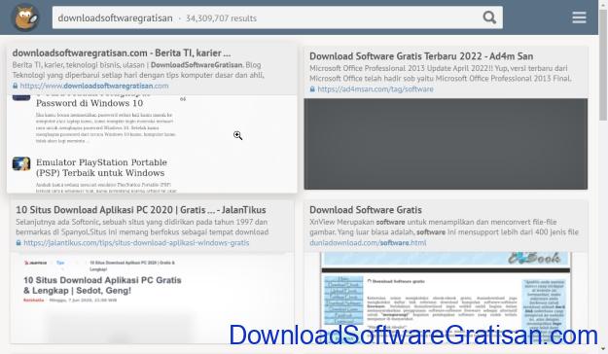
Task: Click lock icon beside jalantikus.com URL
Action: [x=18, y=243]
